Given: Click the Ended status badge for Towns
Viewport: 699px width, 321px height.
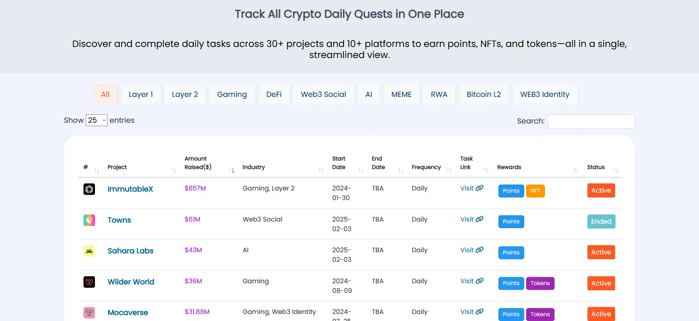Looking at the screenshot, I should coord(601,222).
